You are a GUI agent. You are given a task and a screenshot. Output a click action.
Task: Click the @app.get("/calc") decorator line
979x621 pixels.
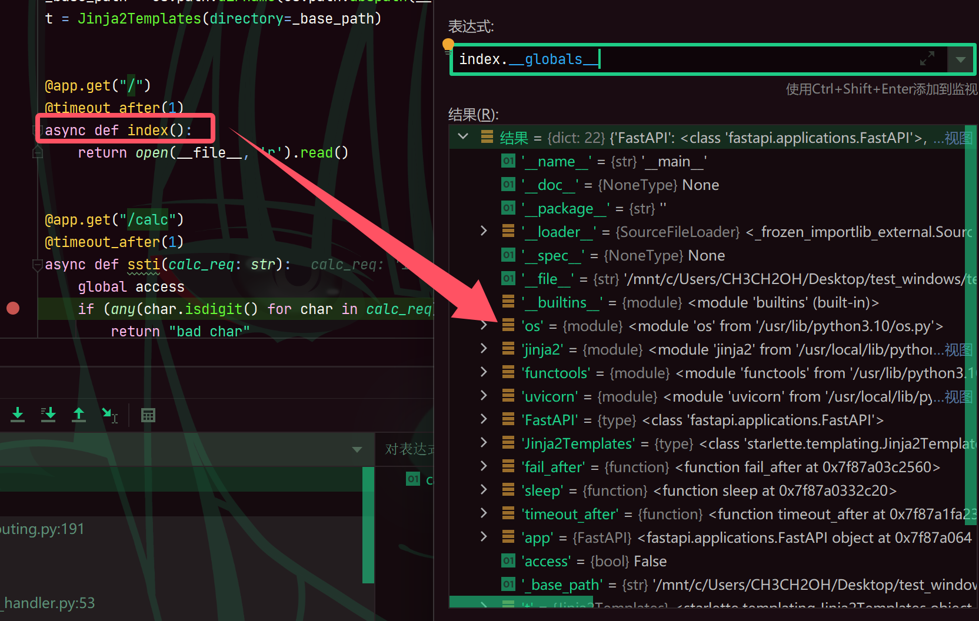(114, 219)
